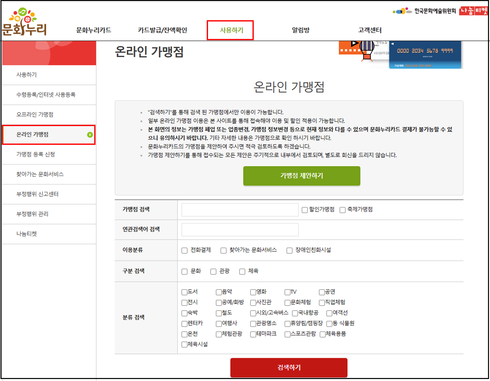
Task: Open the 사용하기 top menu
Action: pos(231,30)
